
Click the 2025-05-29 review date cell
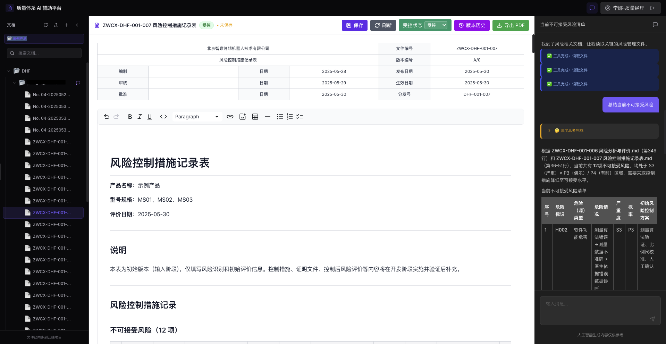pos(334,83)
